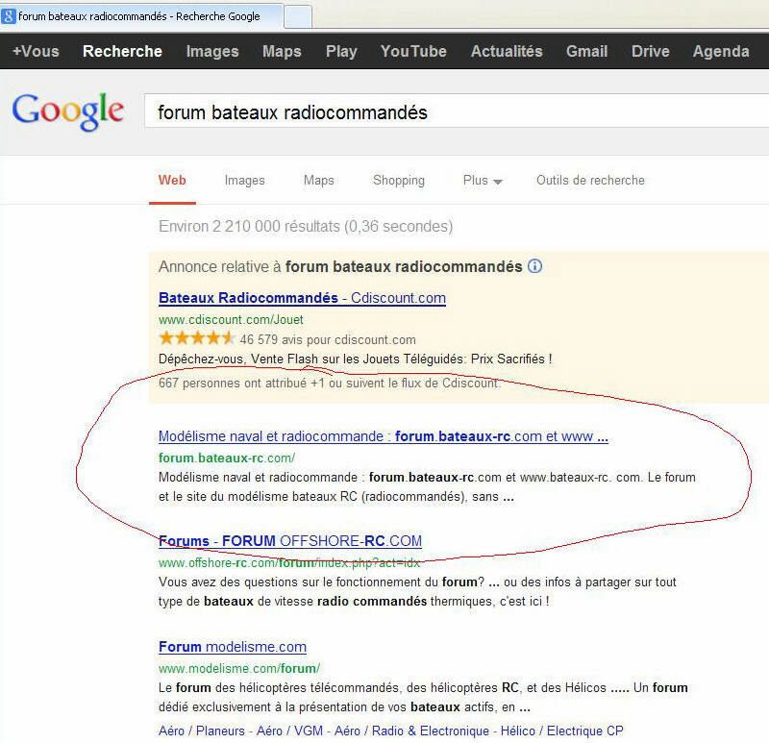Expand the Plus dropdown

[483, 181]
